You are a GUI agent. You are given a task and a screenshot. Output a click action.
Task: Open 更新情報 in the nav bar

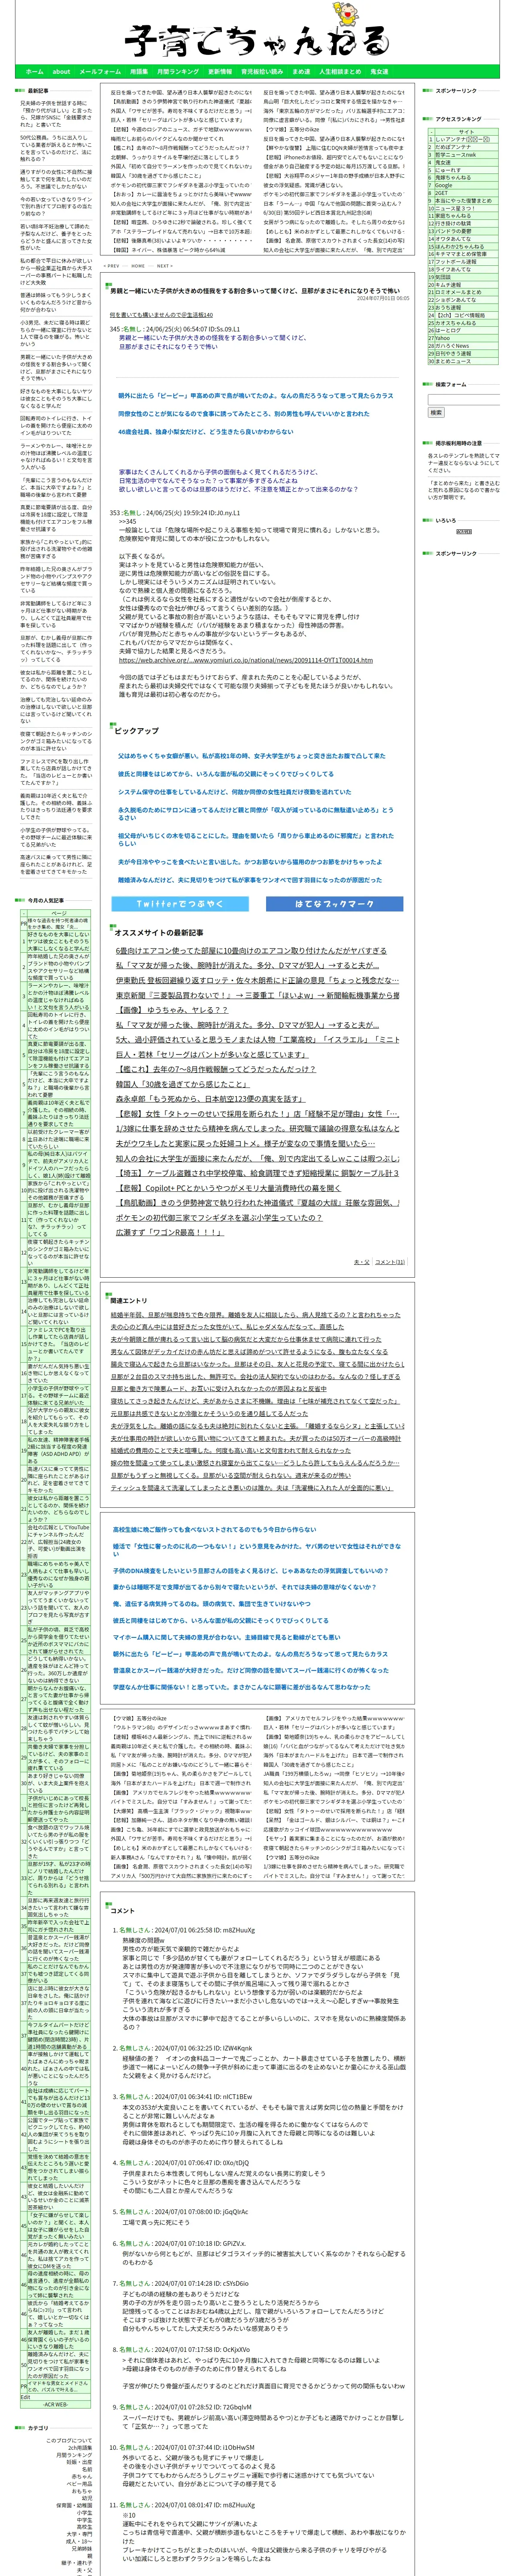(220, 72)
